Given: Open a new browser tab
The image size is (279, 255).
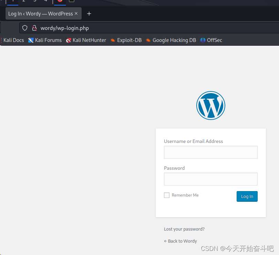Looking at the screenshot, I should tap(89, 14).
